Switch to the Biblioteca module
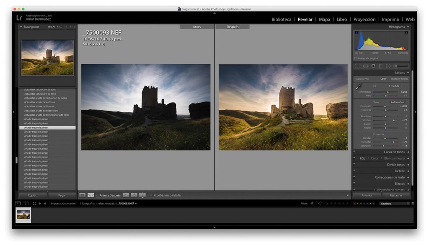 tap(281, 19)
